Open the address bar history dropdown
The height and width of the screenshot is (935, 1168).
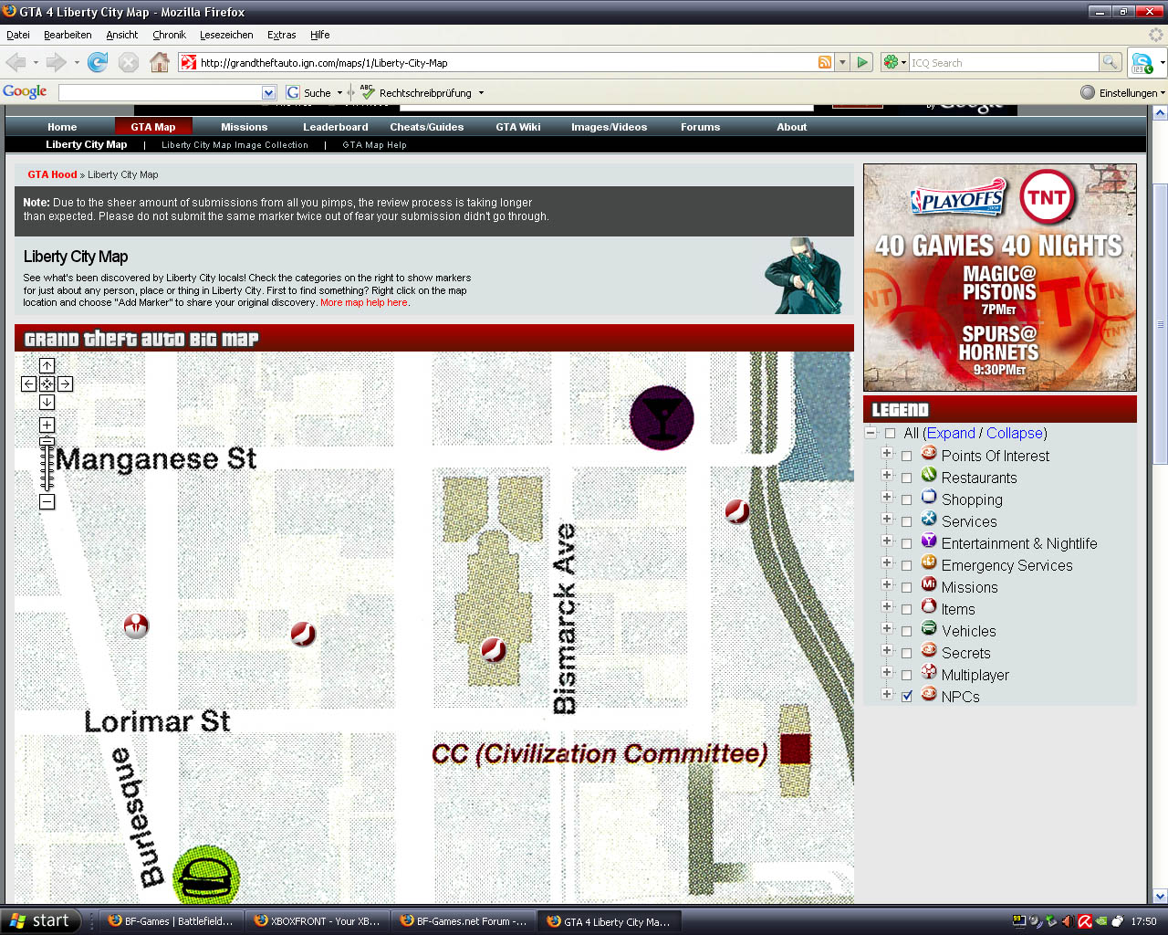click(842, 62)
